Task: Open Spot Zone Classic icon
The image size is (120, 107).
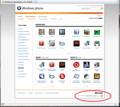Action: tap(97, 65)
